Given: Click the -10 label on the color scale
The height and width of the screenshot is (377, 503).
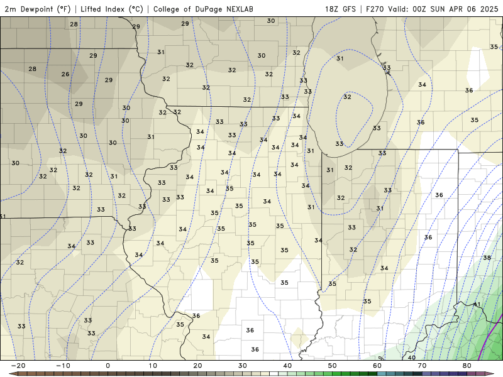Looking at the screenshot, I should 63,366.
